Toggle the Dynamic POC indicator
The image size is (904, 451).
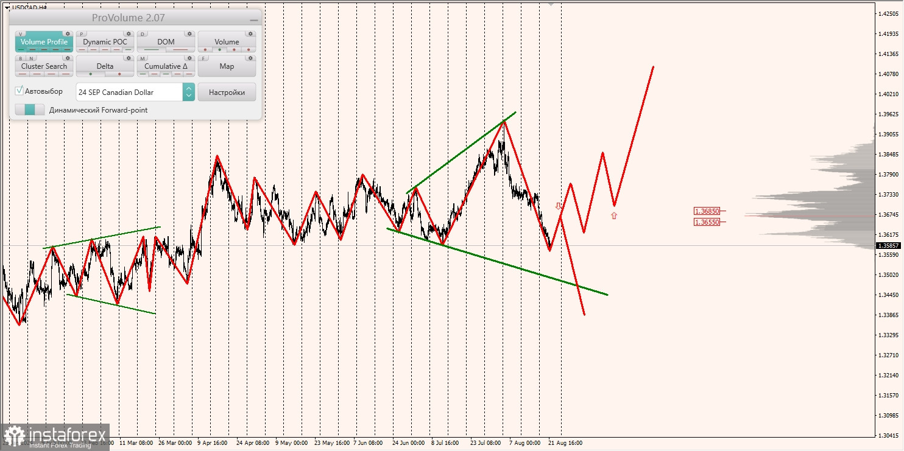105,42
